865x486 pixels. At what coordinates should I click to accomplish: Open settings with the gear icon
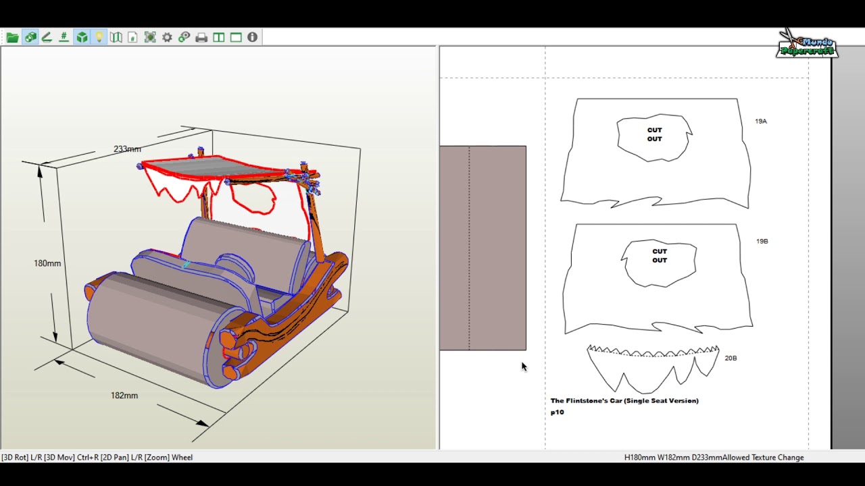coord(167,37)
